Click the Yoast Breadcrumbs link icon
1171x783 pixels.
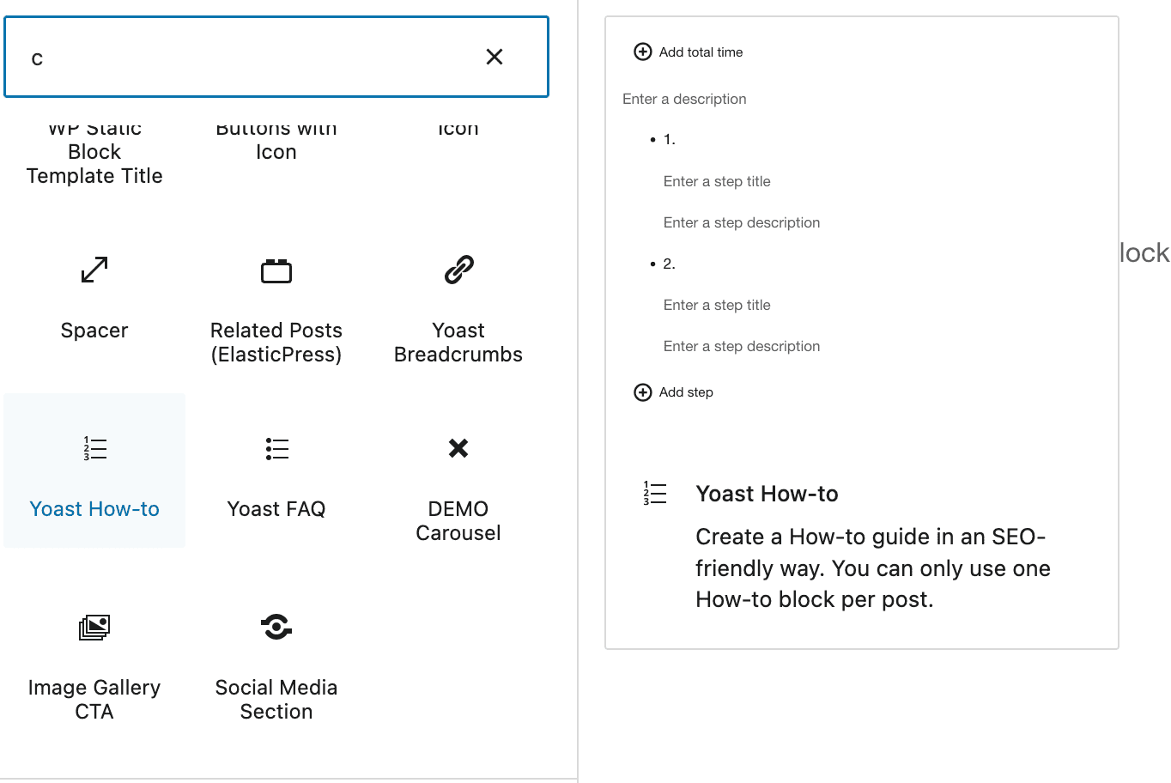[458, 270]
